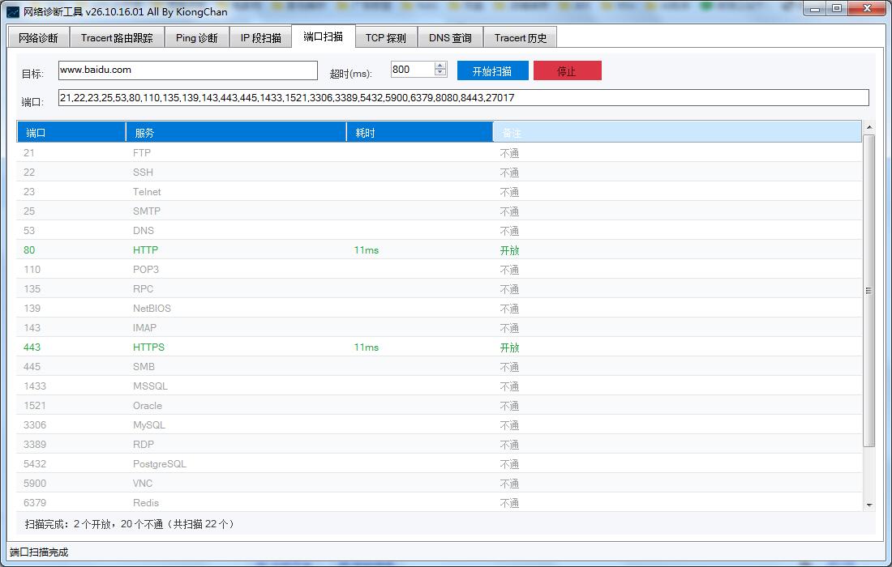The height and width of the screenshot is (567, 892).
Task: Select the Redis row for port 6379
Action: point(440,503)
